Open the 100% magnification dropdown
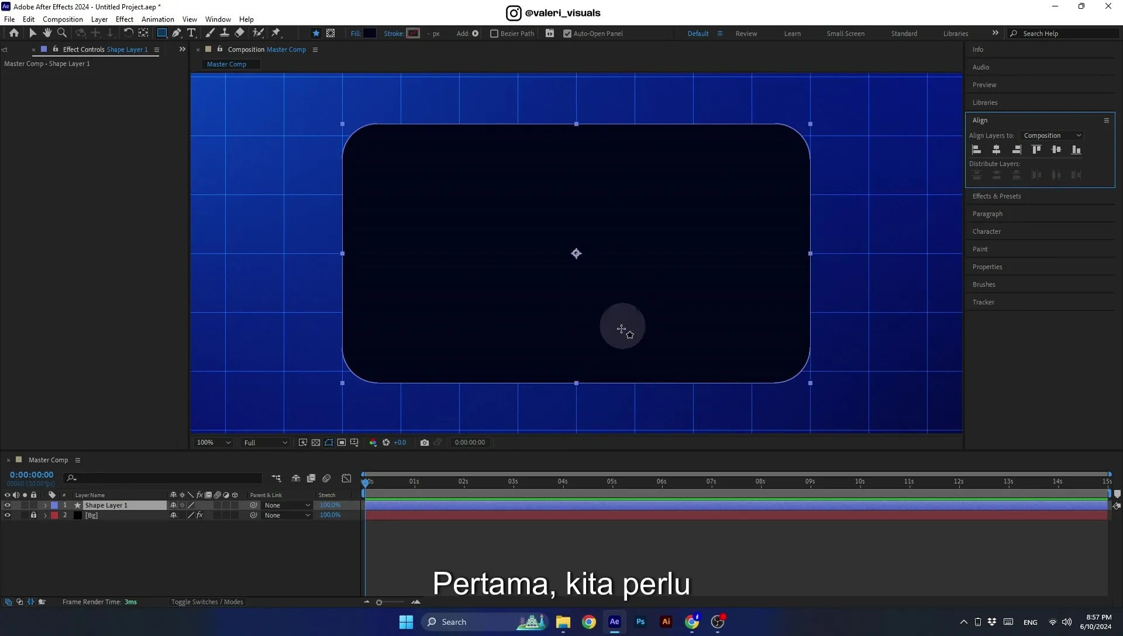The height and width of the screenshot is (636, 1123). point(213,443)
